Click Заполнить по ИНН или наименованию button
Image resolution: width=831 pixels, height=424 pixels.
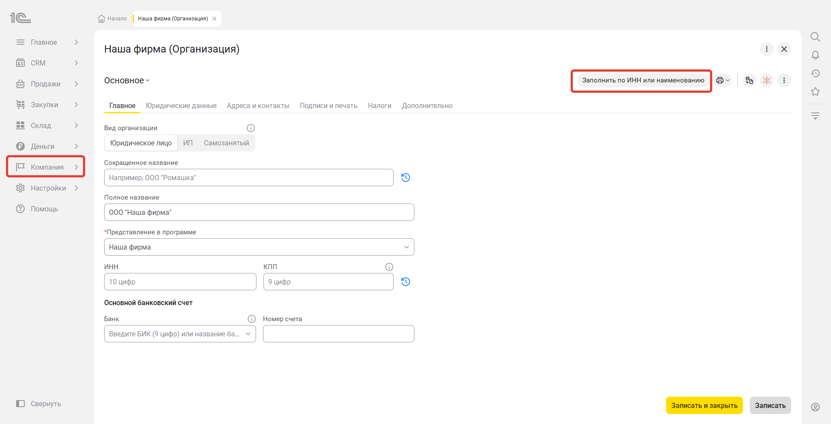643,80
